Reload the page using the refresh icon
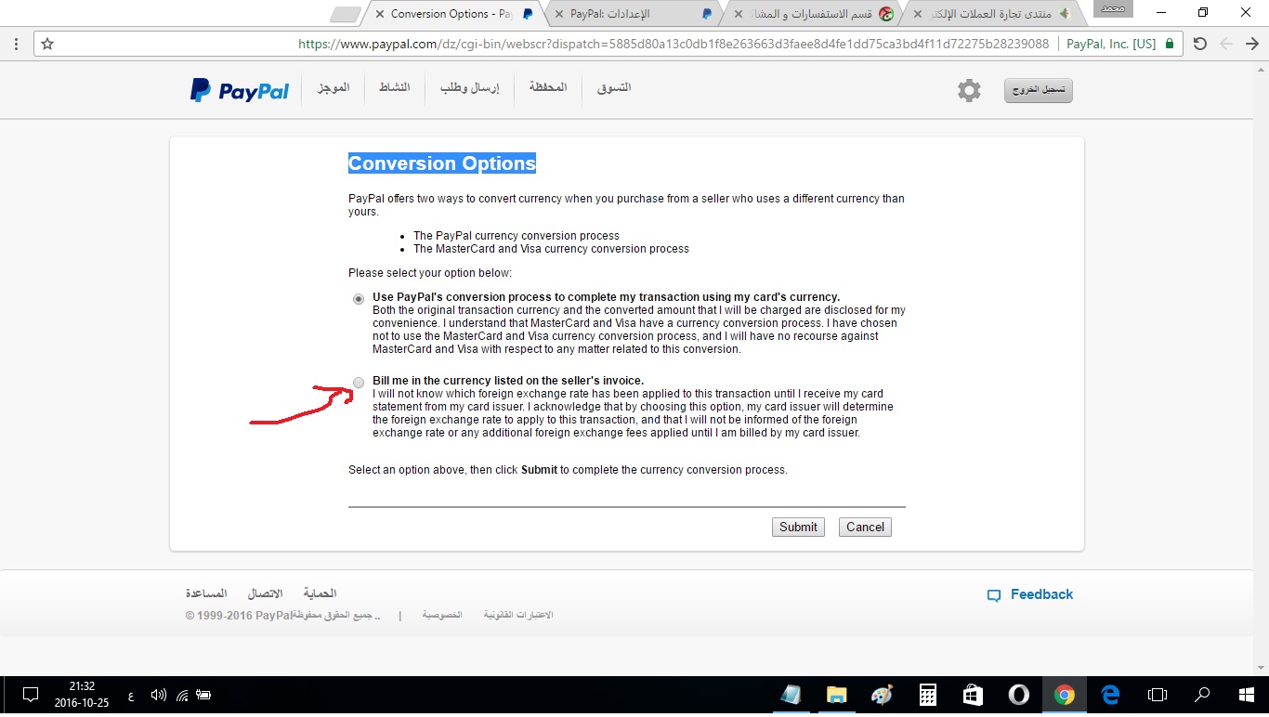The height and width of the screenshot is (717, 1269). (x=1200, y=44)
